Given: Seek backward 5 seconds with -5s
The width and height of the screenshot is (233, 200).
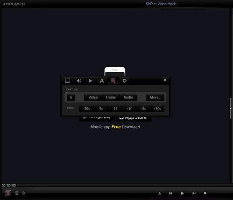Looking at the screenshot, I should [100, 109].
